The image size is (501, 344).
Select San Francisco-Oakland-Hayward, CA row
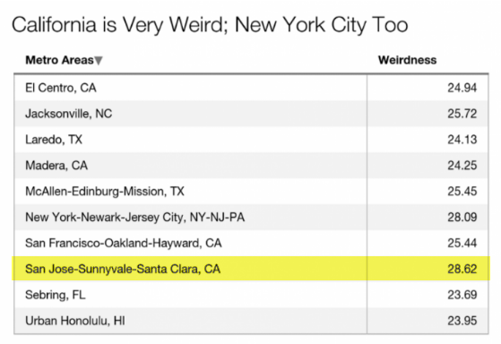pos(251,243)
